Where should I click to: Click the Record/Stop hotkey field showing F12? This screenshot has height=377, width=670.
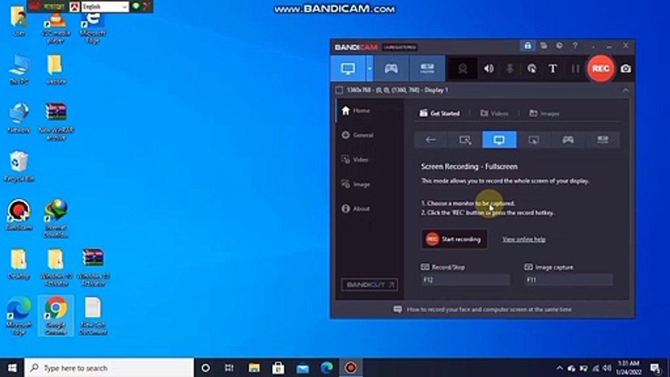pyautogui.click(x=465, y=280)
